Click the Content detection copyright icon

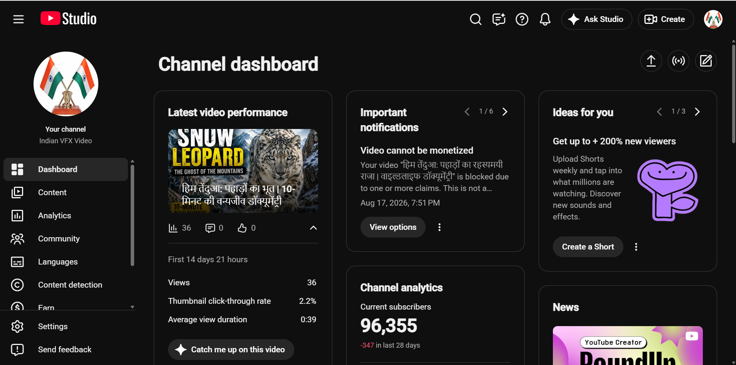coord(17,285)
